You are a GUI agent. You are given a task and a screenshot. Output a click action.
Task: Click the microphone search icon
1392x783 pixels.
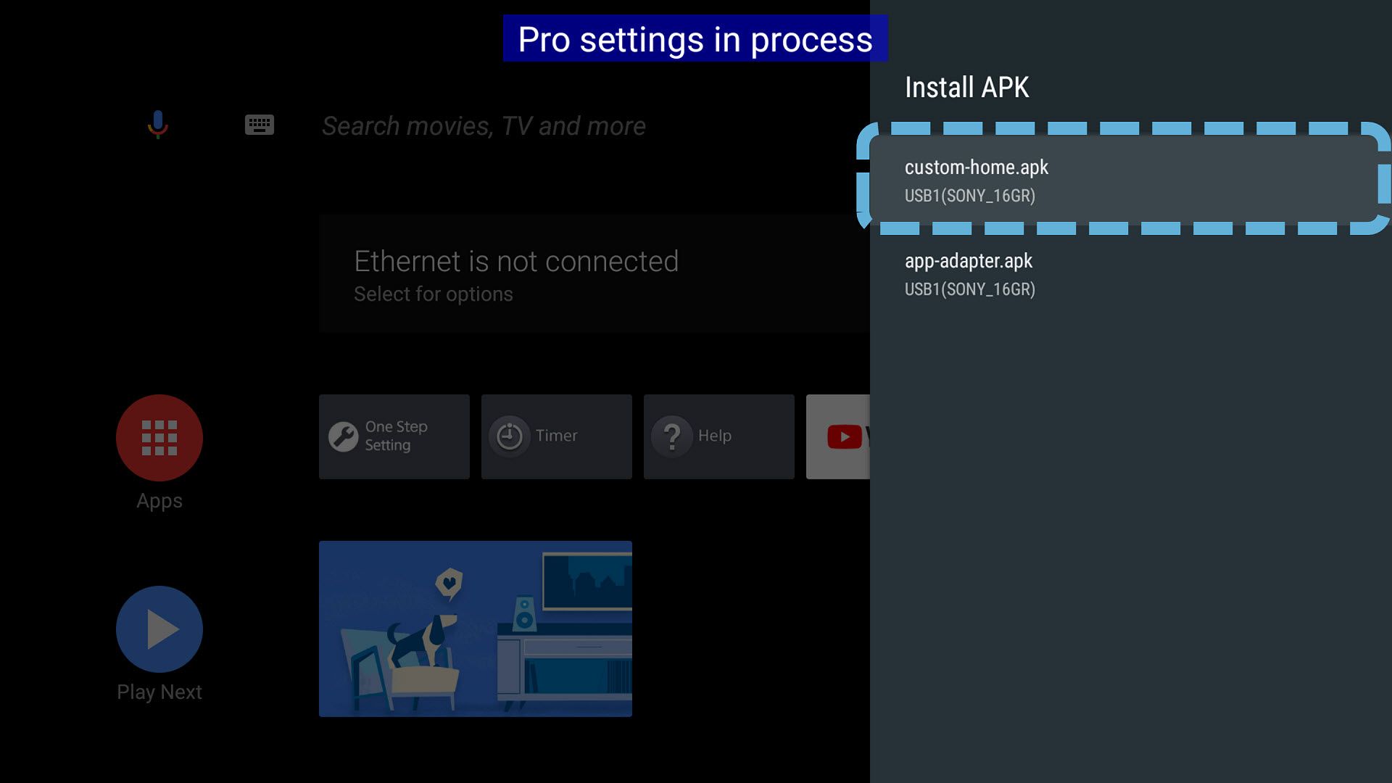158,124
